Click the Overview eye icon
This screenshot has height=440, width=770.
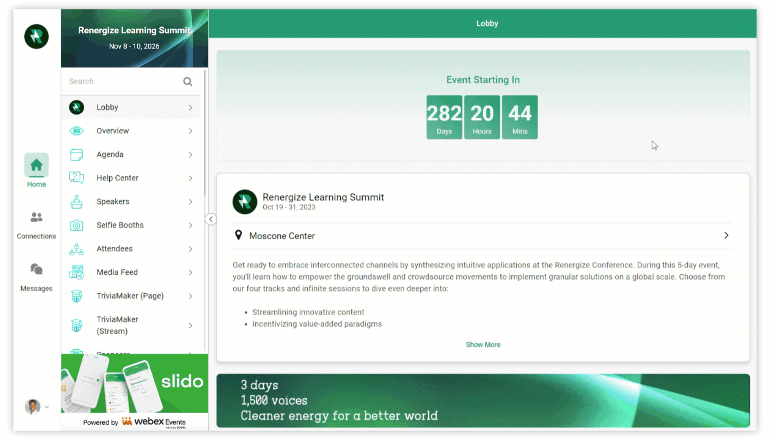(77, 131)
